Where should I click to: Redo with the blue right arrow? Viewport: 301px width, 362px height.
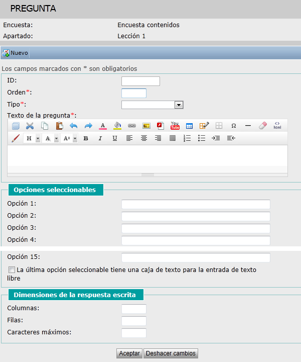[x=88, y=126]
